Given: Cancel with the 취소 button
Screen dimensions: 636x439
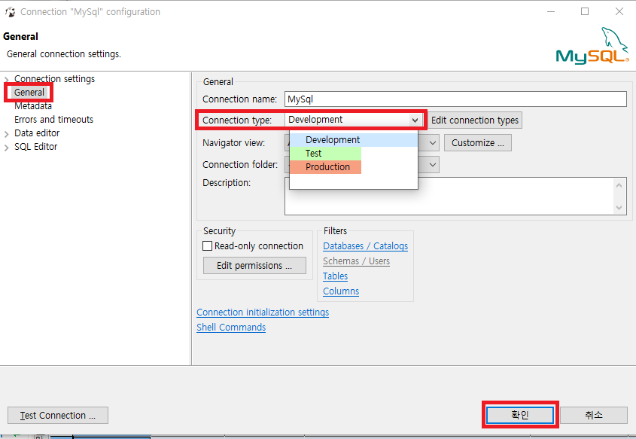Looking at the screenshot, I should coord(594,415).
